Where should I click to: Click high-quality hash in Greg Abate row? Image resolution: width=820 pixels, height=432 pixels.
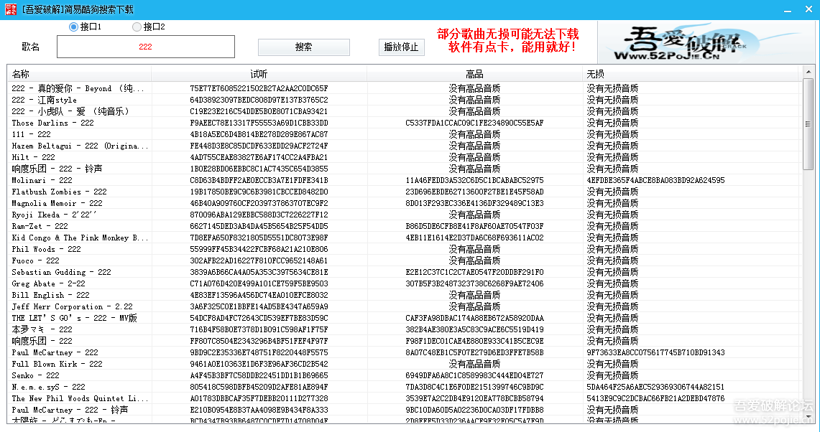pyautogui.click(x=474, y=283)
